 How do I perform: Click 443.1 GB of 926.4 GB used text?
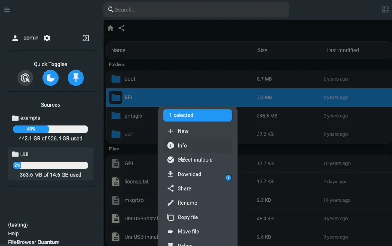(x=50, y=139)
